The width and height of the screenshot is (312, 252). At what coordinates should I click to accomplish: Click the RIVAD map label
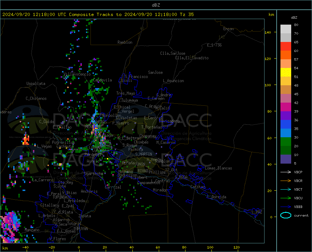[x=143, y=171]
